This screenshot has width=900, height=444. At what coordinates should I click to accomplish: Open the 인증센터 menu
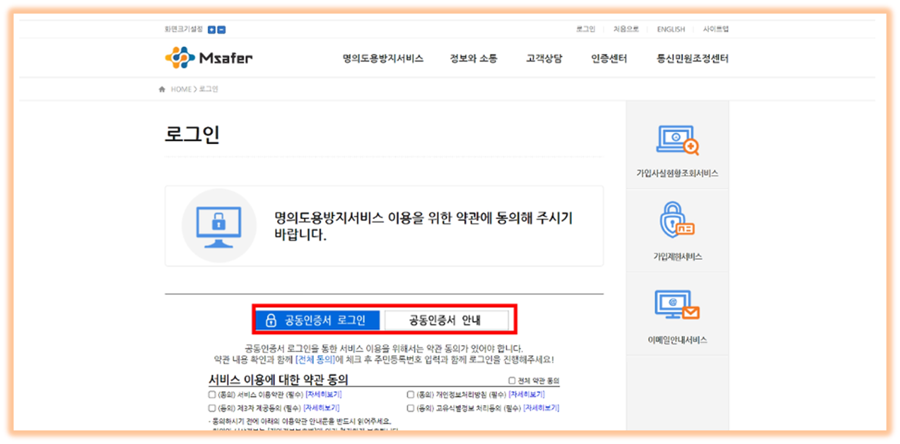coord(609,59)
